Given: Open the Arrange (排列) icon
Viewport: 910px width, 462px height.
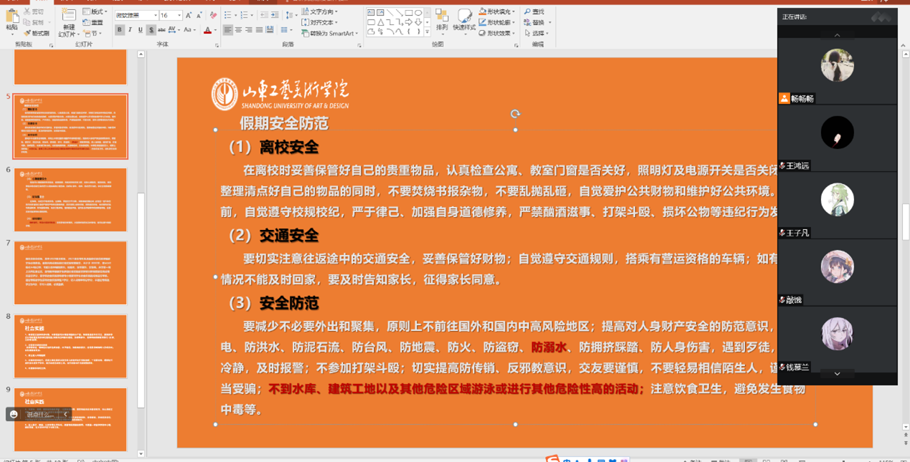Looking at the screenshot, I should 442,21.
